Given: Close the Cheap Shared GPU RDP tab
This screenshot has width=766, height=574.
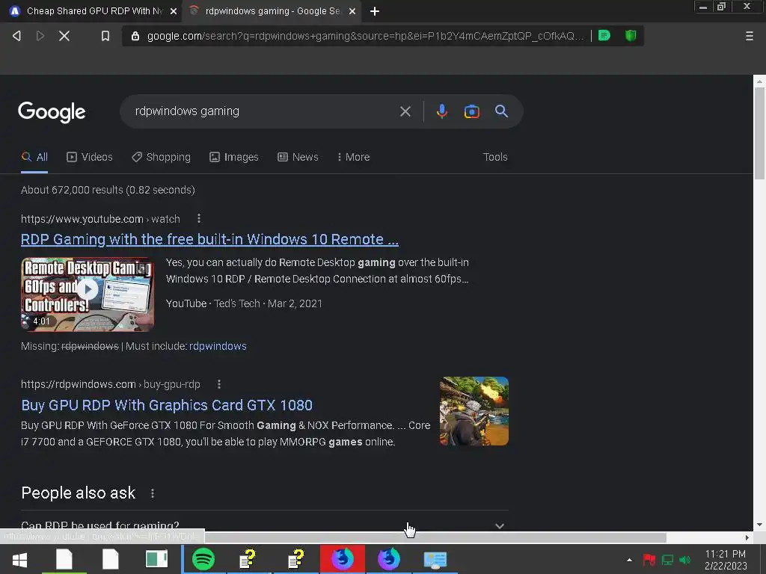Looking at the screenshot, I should point(174,11).
